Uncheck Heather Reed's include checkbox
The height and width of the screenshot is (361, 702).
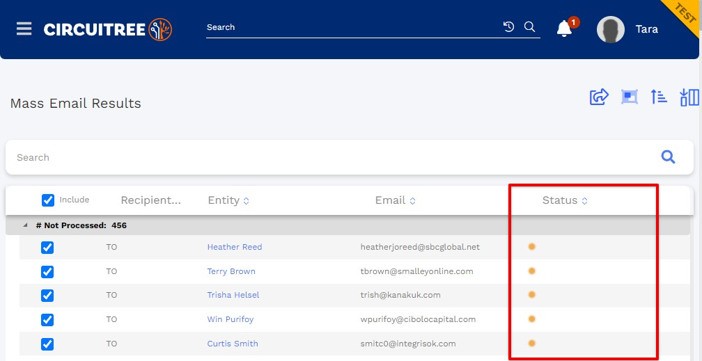pyautogui.click(x=47, y=248)
